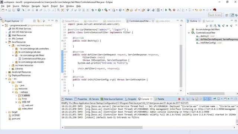The width and height of the screenshot is (238, 134).
Task: Open the Servers tab
Action: (94, 99)
